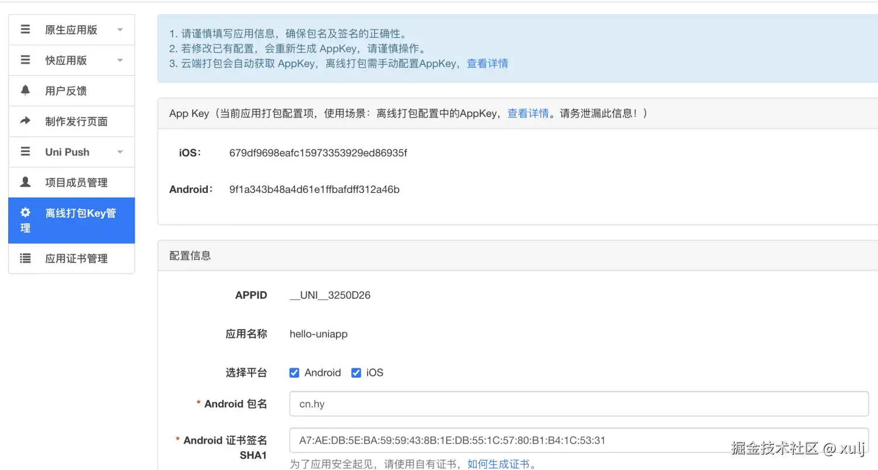The height and width of the screenshot is (470, 878).
Task: Open the 如何生成证书 link
Action: tap(498, 464)
